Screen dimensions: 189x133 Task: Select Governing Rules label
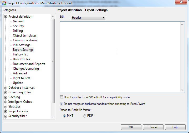(x=20, y=92)
